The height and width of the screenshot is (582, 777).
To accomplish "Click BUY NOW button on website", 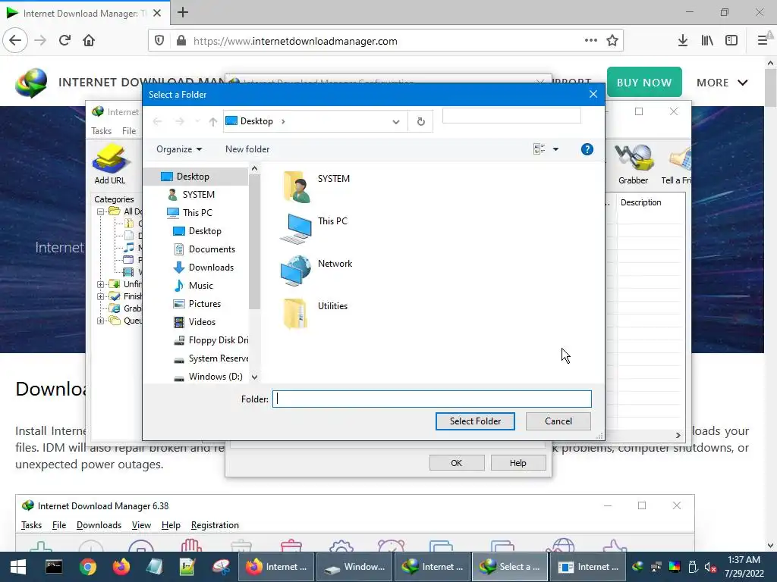I will click(644, 82).
